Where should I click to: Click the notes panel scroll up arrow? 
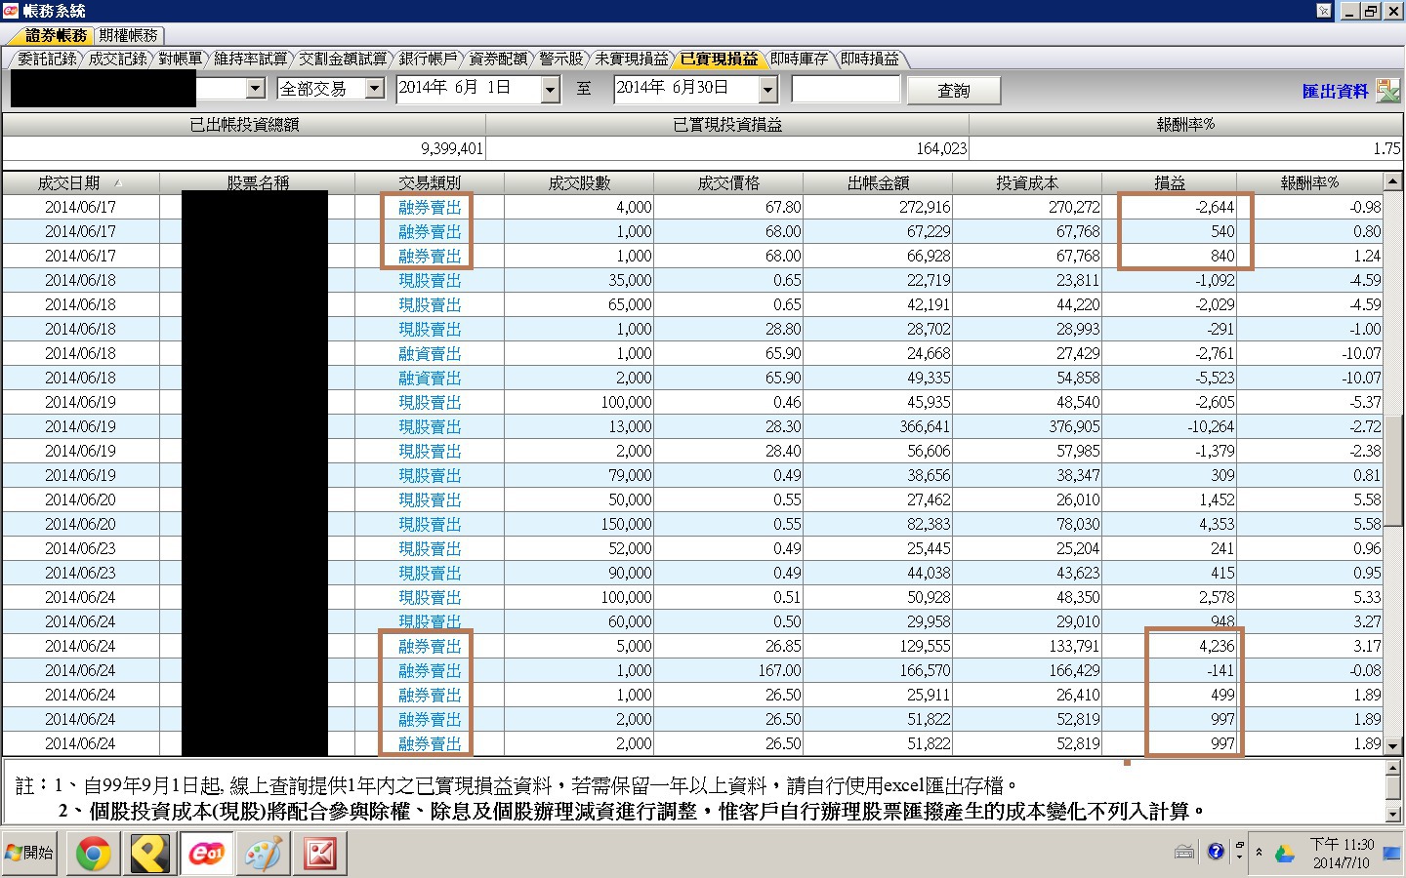point(1393,768)
